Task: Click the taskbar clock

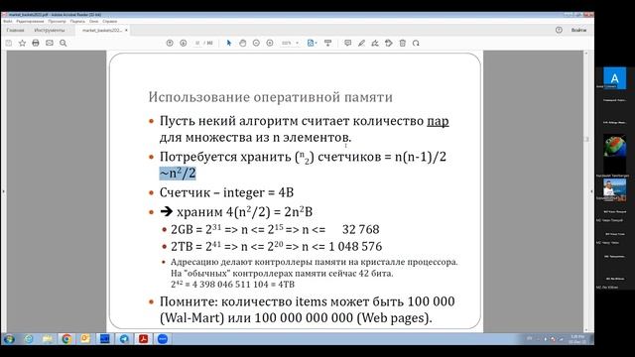Action: tap(577, 339)
